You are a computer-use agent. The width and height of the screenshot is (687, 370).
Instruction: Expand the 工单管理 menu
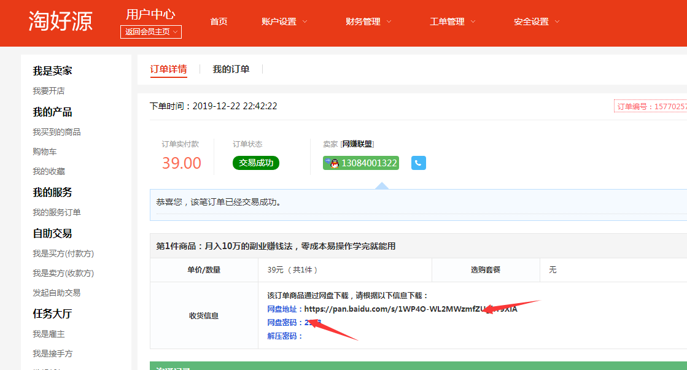click(x=452, y=21)
